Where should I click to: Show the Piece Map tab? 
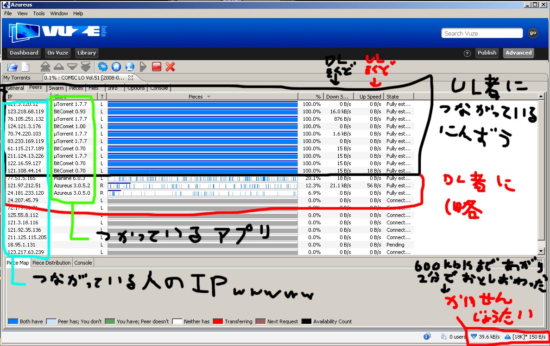[18, 263]
